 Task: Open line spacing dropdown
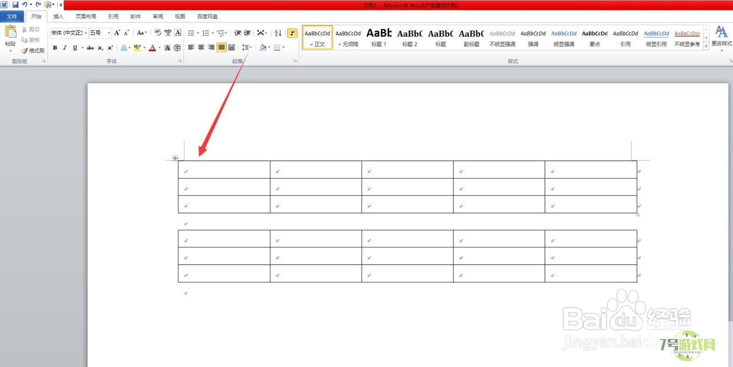[247, 48]
